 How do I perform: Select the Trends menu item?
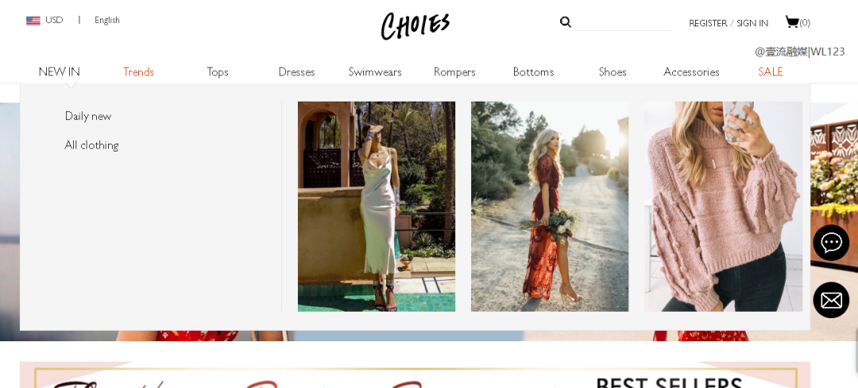[138, 71]
